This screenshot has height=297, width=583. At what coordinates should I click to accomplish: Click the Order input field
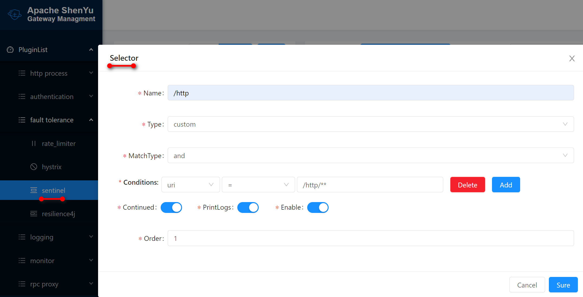[x=370, y=238]
